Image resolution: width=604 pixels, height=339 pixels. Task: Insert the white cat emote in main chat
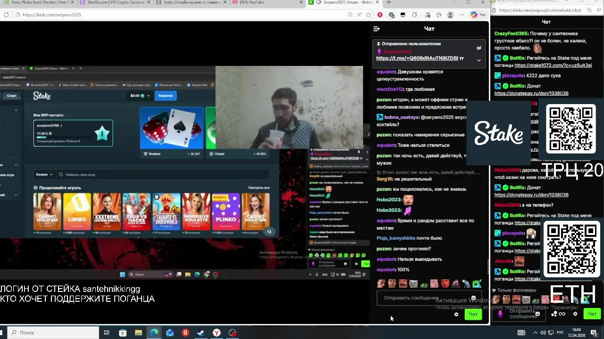click(413, 283)
